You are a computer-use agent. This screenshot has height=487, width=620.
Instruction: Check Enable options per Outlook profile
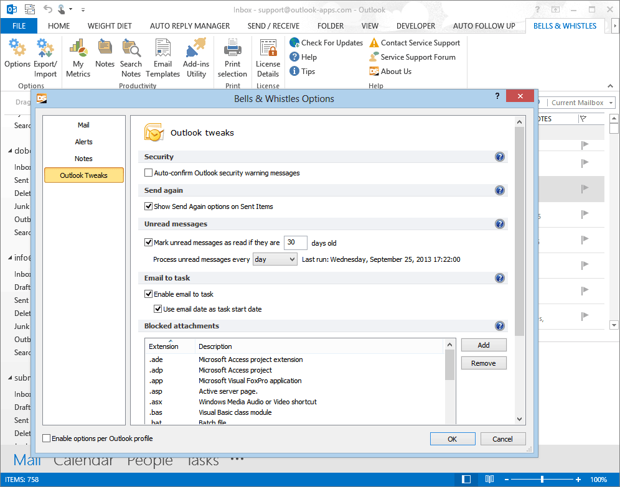pos(46,438)
